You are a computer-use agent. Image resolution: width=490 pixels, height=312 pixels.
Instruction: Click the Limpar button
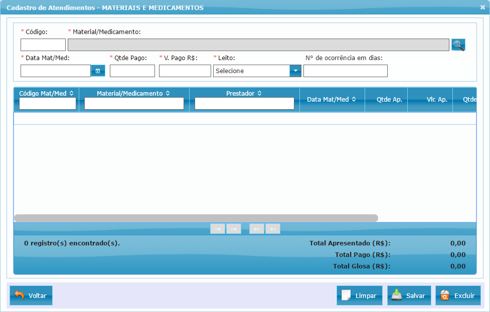pyautogui.click(x=360, y=295)
